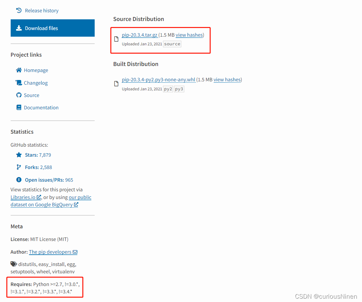
Task: Open the Forks: 2,588 statistic
Action: [39, 167]
